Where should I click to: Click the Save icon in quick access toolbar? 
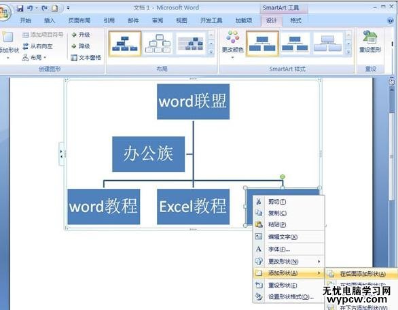[20, 8]
